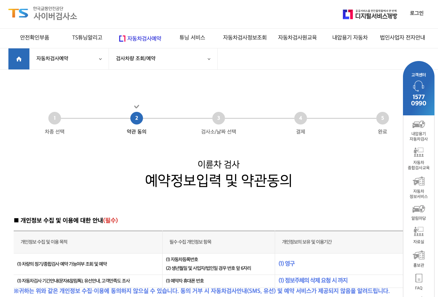Click the 로그인 link
The image size is (438, 297).
(417, 13)
